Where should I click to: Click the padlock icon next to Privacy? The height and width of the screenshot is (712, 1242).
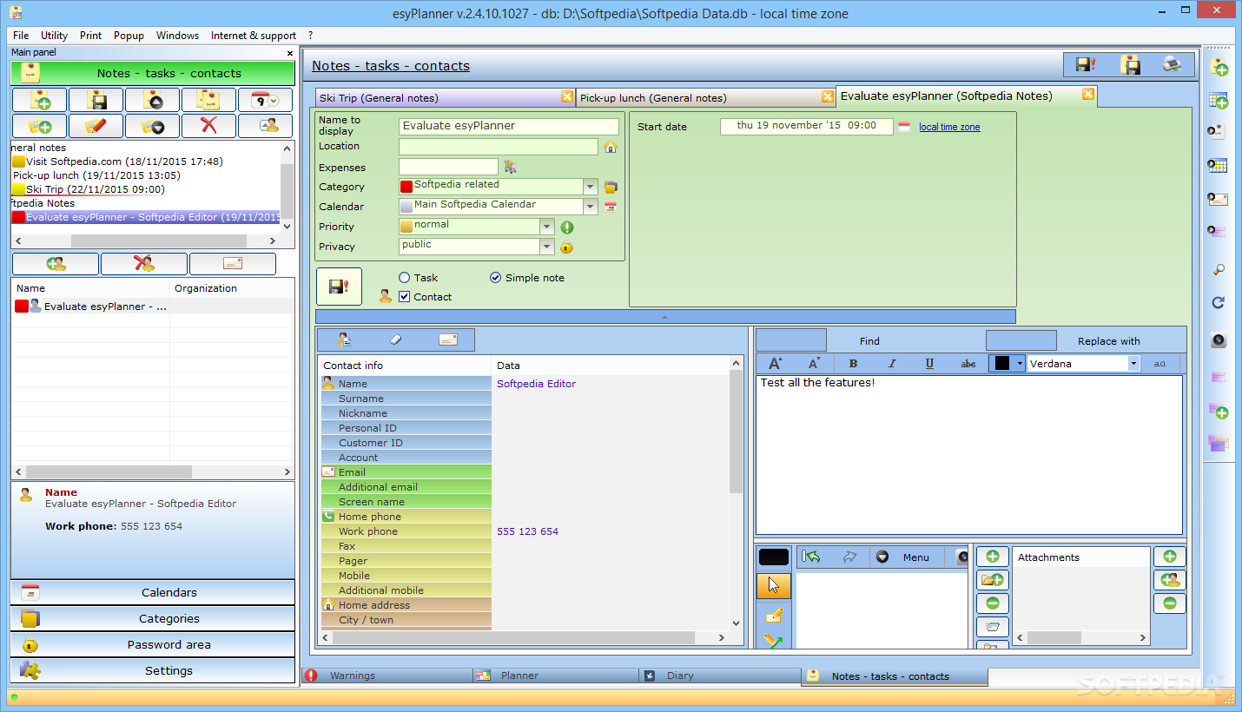(x=566, y=247)
